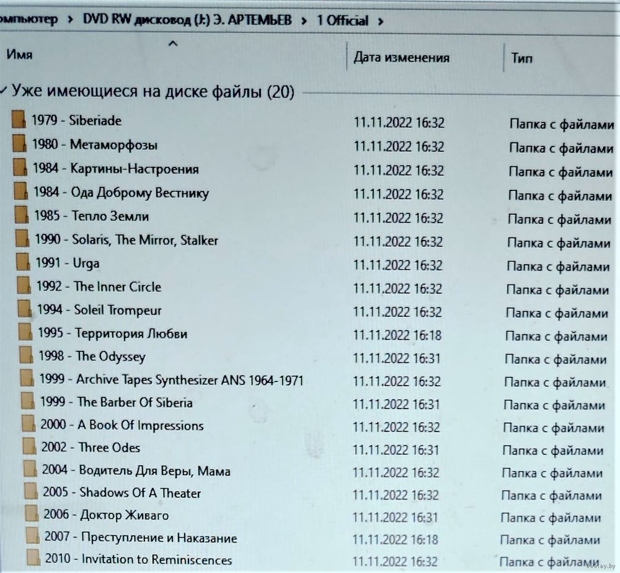The image size is (620, 573).
Task: Select folder name 2005 - Shadows Of A Theater
Action: point(122,493)
